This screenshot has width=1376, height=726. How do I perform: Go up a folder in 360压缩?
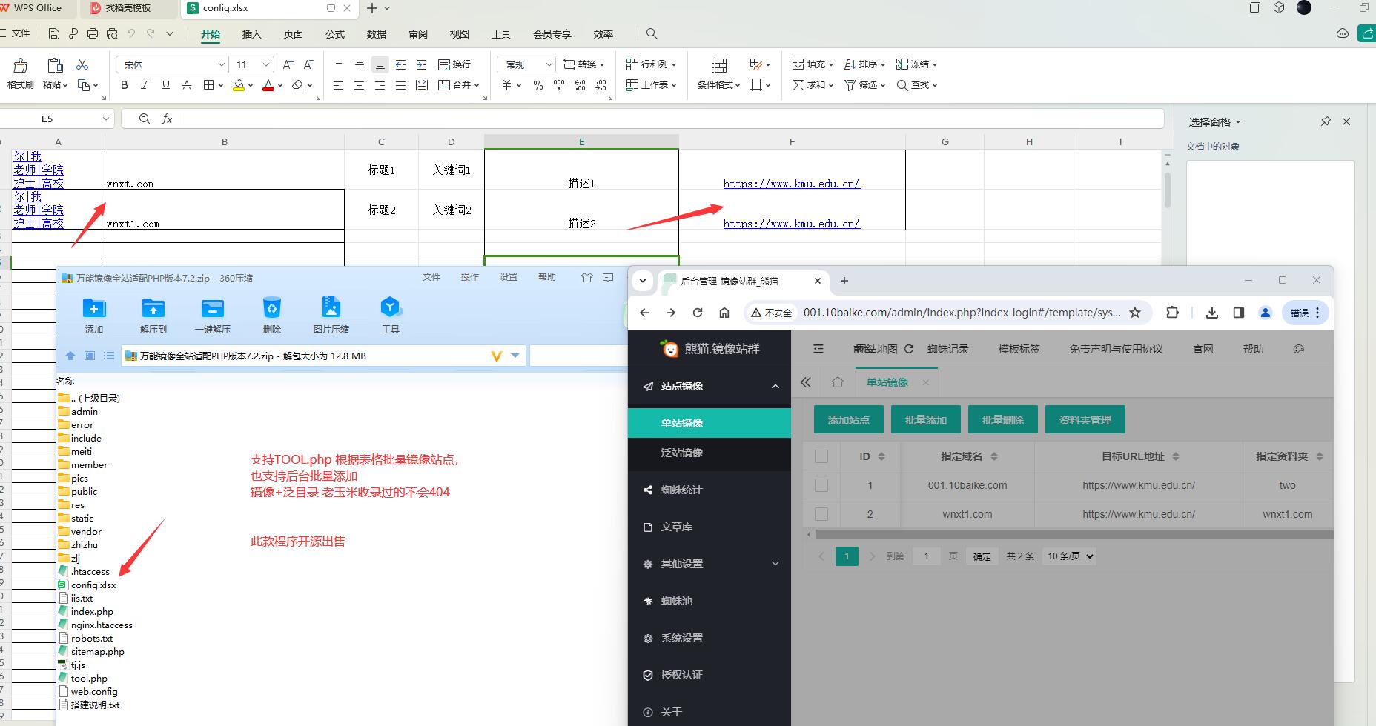point(70,356)
